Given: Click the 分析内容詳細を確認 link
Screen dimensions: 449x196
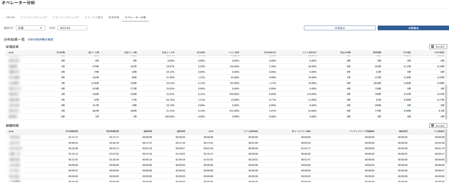Looking at the screenshot, I should pyautogui.click(x=41, y=40).
